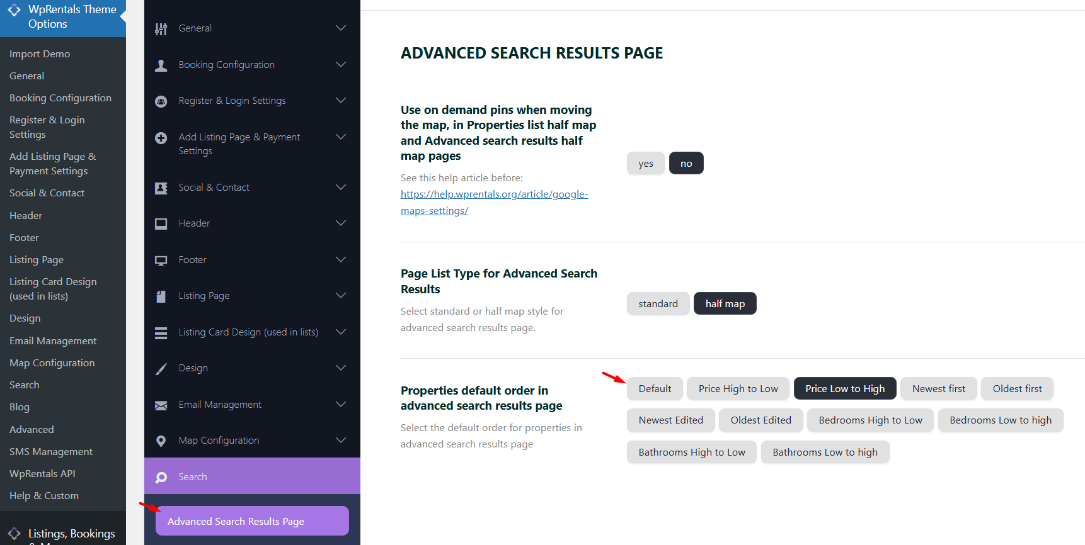Viewport: 1085px width, 545px height.
Task: Click the Email Management envelope icon
Action: [161, 405]
